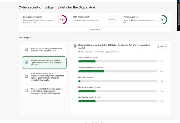Click the engaged participants 45% ring
Viewport: 180px width, 123px height.
tap(62, 20)
